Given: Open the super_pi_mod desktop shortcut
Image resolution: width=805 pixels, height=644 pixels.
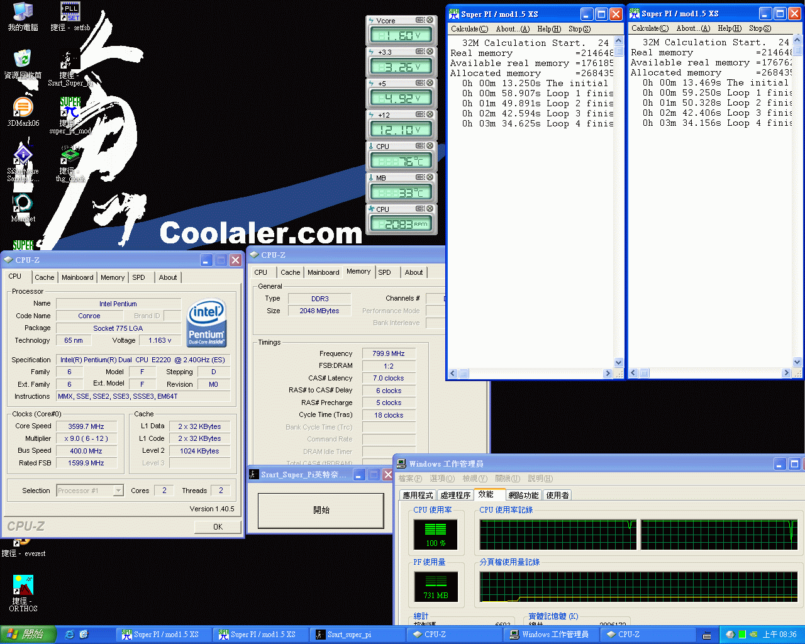Looking at the screenshot, I should [70, 116].
